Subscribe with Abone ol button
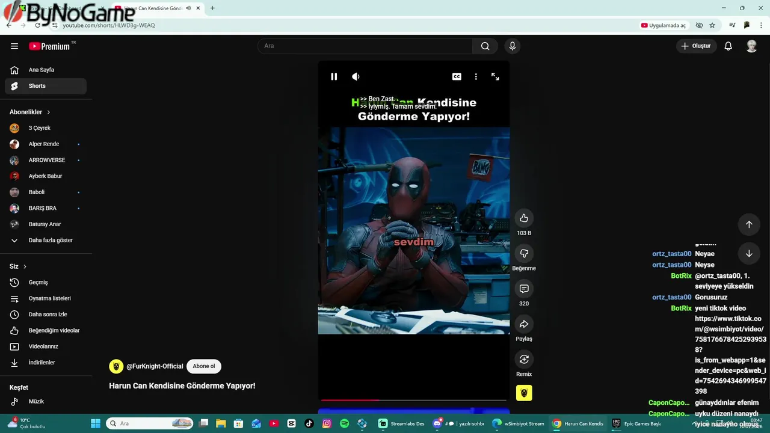Viewport: 770px width, 433px height. click(203, 366)
